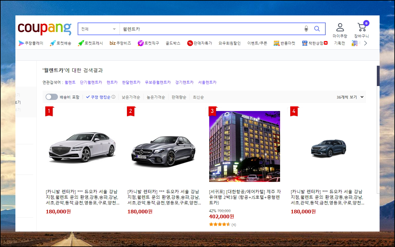
Task: Click the related search 렌트카 link
Action: pos(112,82)
